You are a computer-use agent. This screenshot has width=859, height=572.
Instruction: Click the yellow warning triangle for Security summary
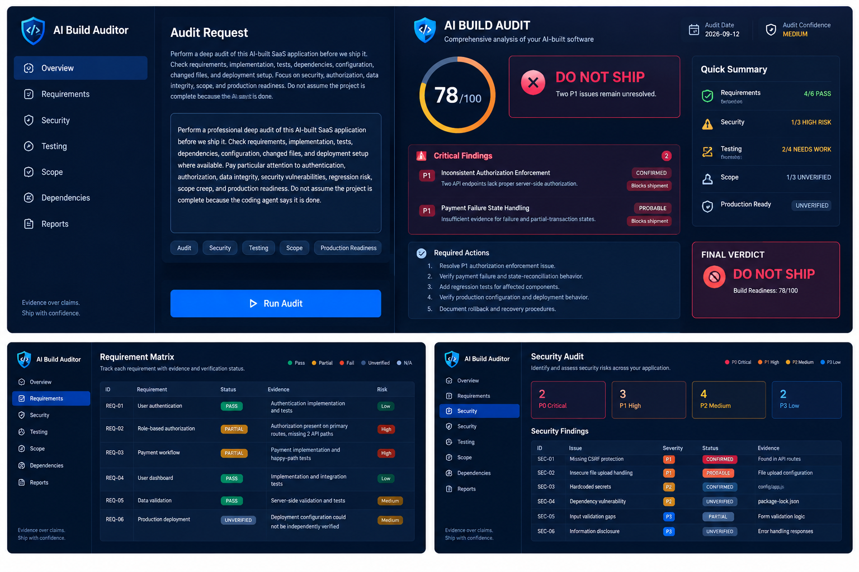coord(707,124)
